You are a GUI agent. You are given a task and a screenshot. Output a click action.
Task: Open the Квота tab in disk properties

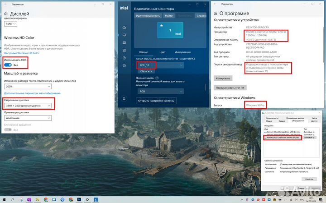pos(314,118)
